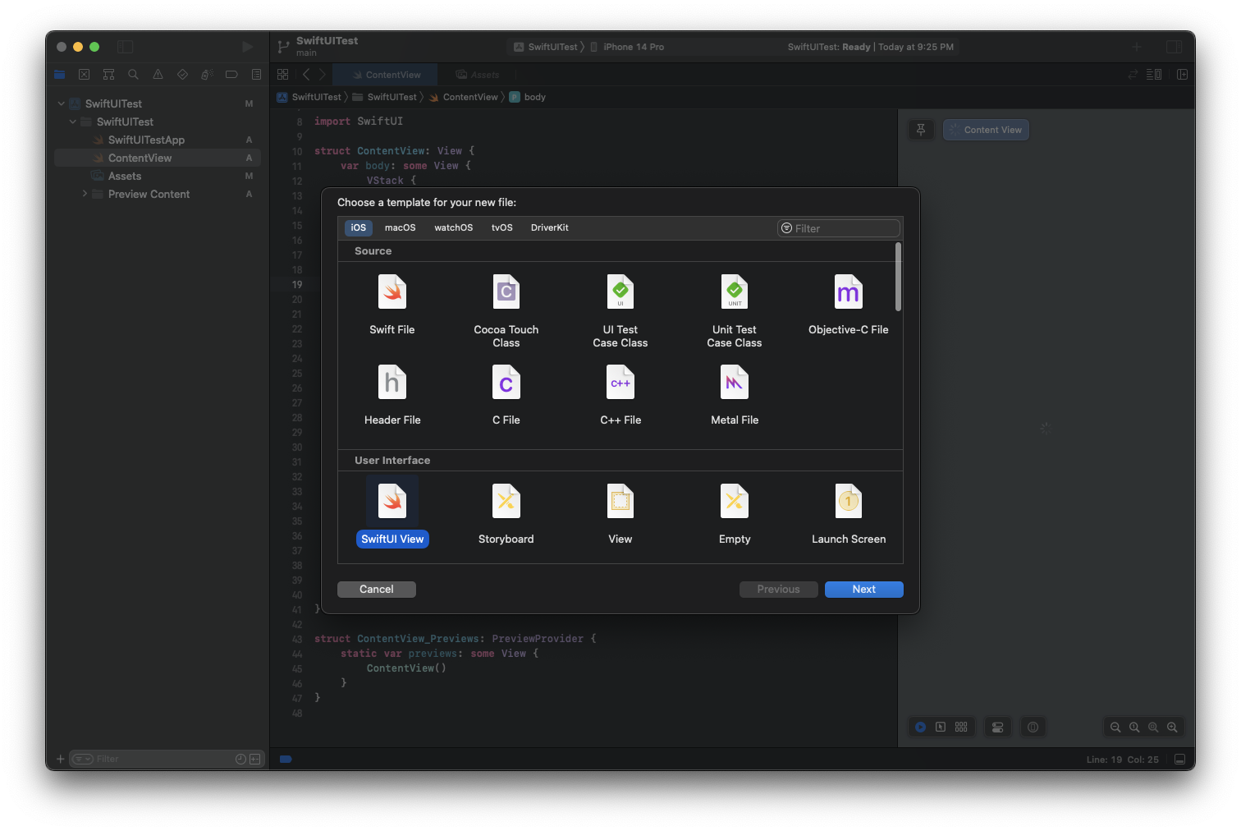Pick the UI Test Case Class template
The height and width of the screenshot is (831, 1241).
(x=620, y=311)
